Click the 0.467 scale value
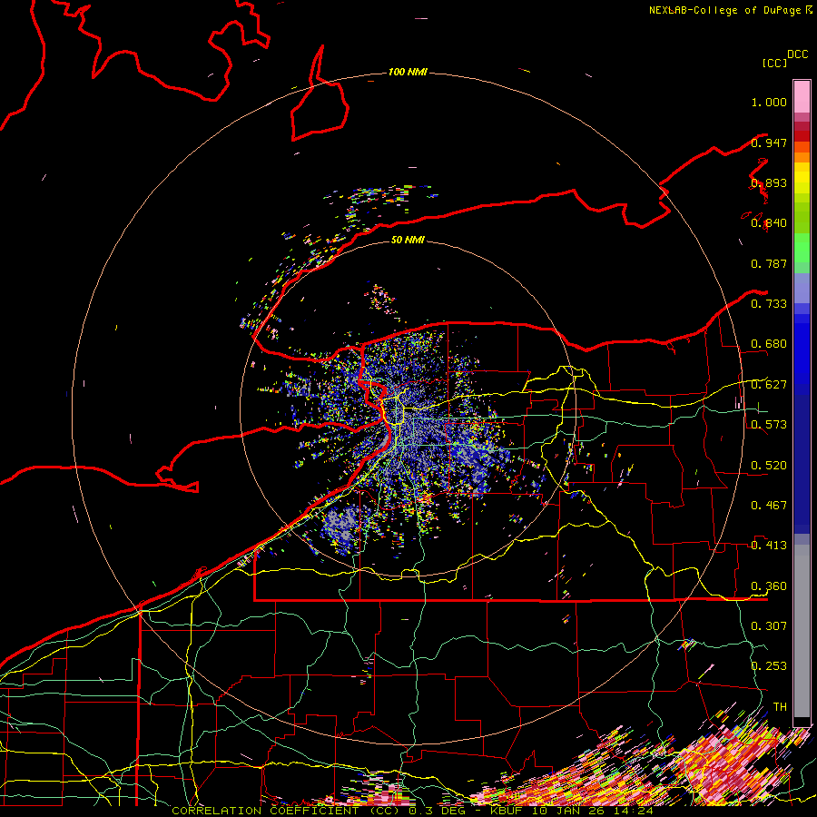The height and width of the screenshot is (817, 817). [769, 506]
